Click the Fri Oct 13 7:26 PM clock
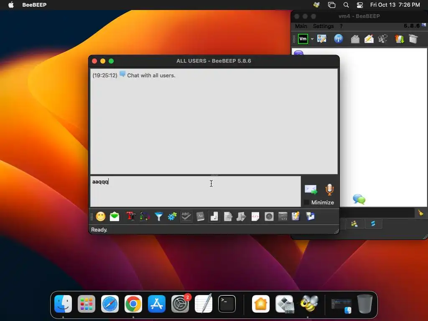This screenshot has width=428, height=321. pyautogui.click(x=395, y=5)
